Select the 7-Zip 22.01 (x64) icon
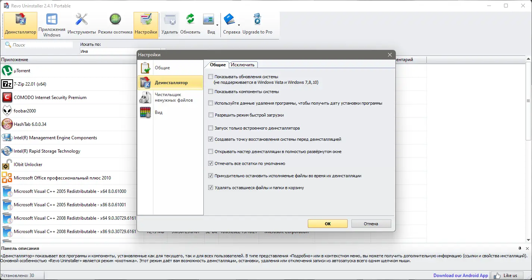Viewport: 532px width, 280px height. pos(7,84)
